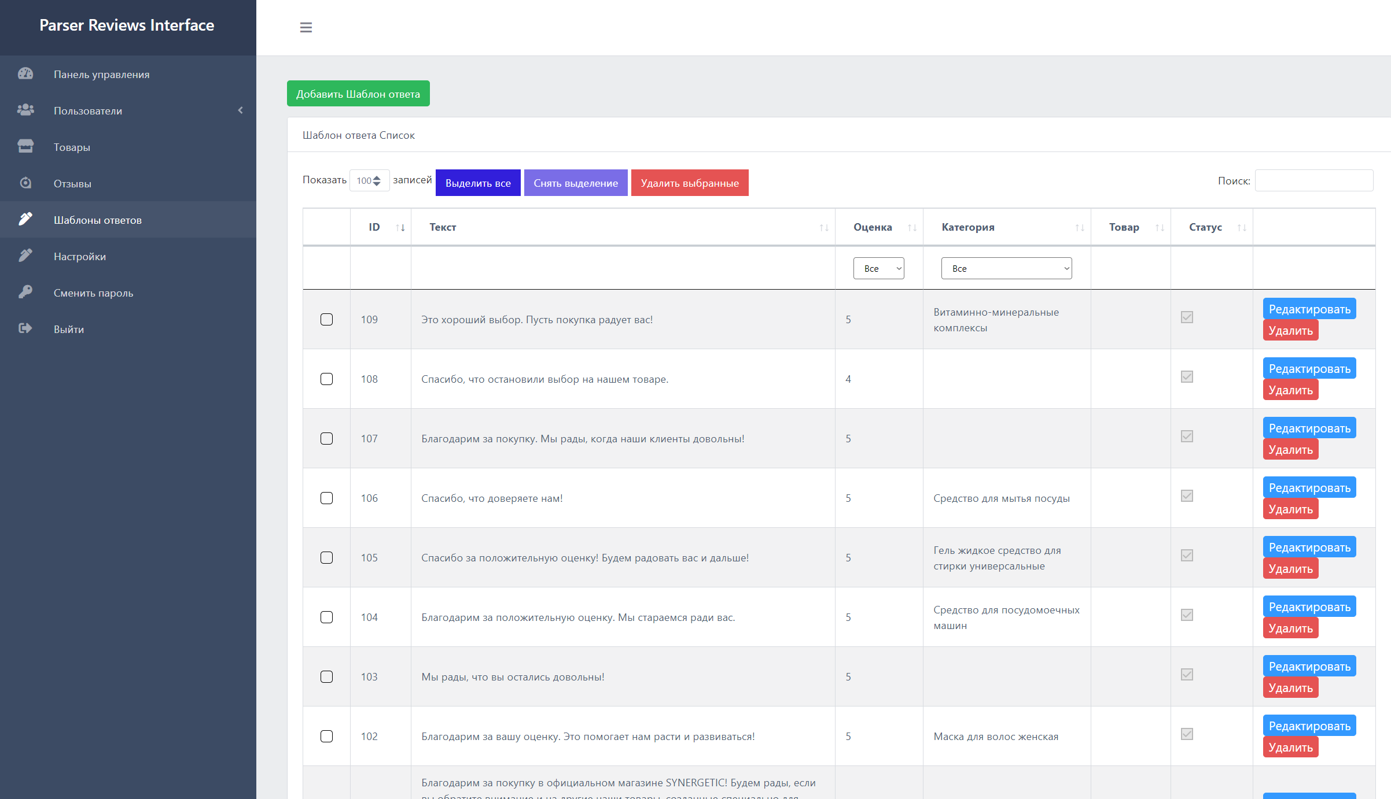
Task: Select Сменить пароль in sidebar
Action: [128, 293]
